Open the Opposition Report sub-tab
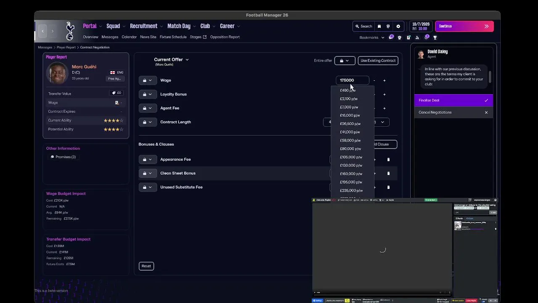This screenshot has height=303, width=538. 225,37
